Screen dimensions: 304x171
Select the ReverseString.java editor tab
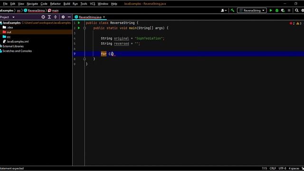[x=90, y=17]
